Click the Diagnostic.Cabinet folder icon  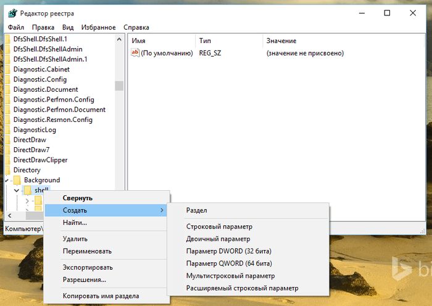pos(7,69)
